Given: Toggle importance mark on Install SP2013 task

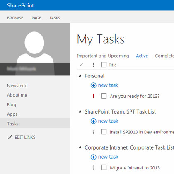Looking at the screenshot, I should pos(93,132).
